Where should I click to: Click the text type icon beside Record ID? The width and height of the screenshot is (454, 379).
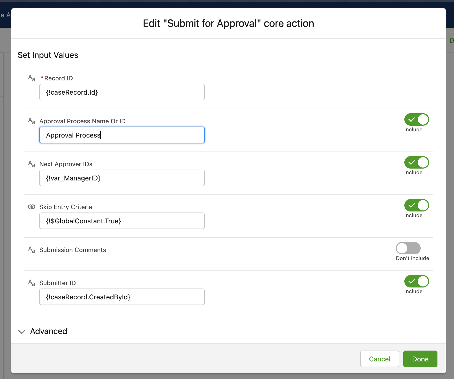(x=32, y=78)
